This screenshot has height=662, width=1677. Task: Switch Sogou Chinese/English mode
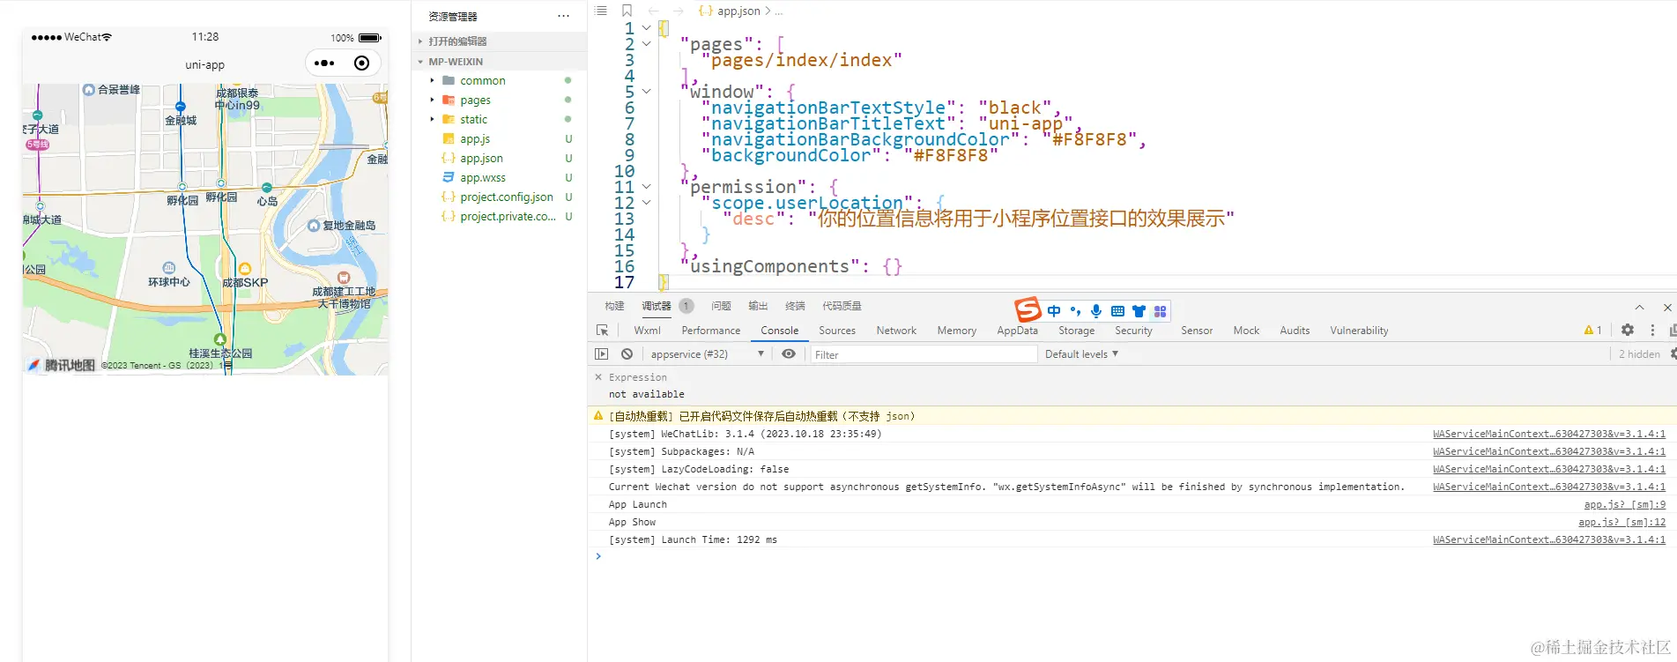(1054, 310)
